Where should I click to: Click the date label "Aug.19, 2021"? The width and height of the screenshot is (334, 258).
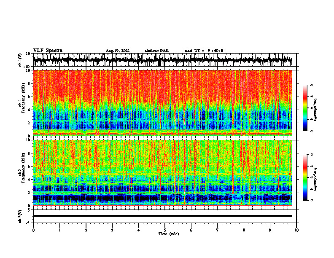pyautogui.click(x=118, y=51)
